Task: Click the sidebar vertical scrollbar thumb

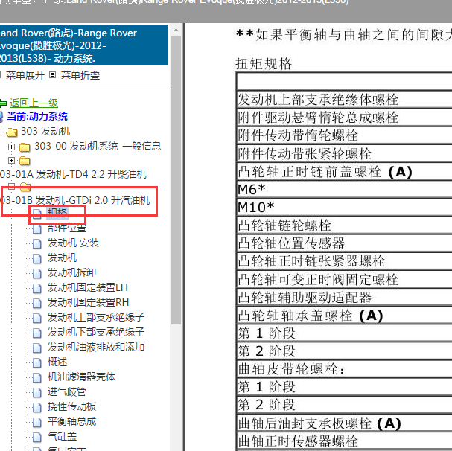Action: [x=176, y=180]
